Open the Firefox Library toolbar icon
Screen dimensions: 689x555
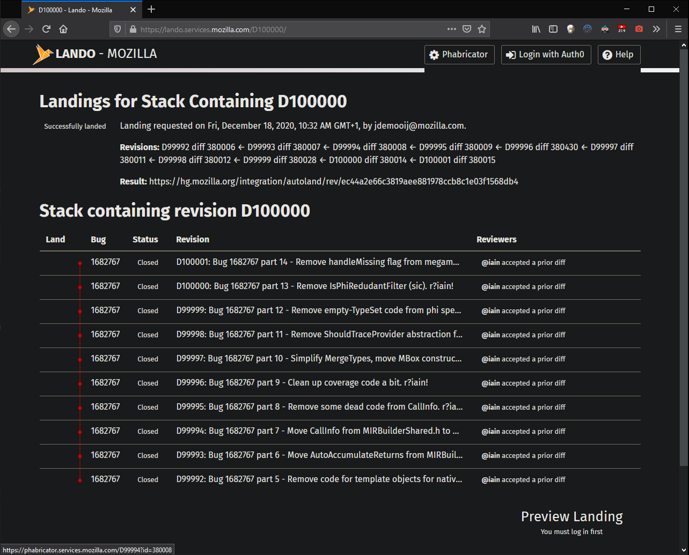[x=536, y=29]
